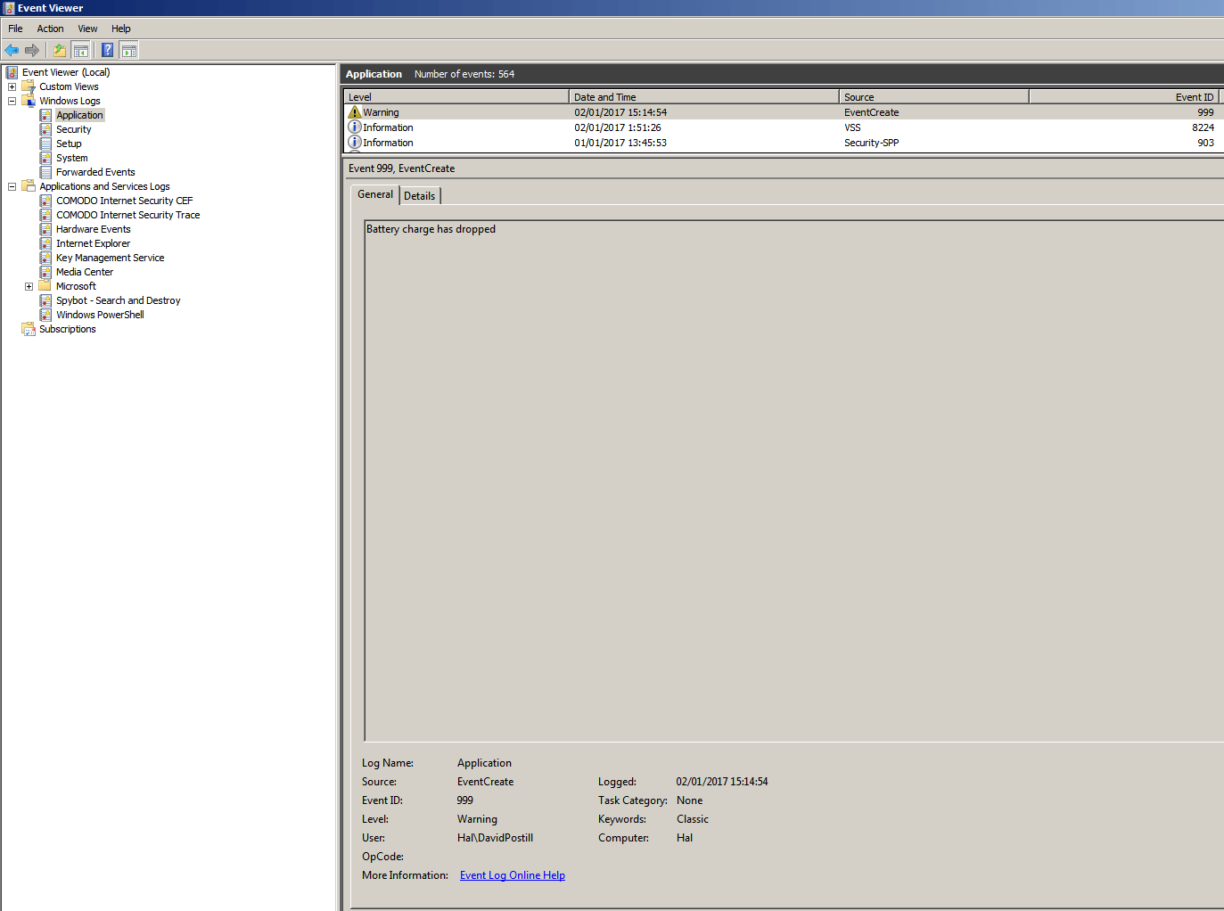Screen dimensions: 1224x911
Task: Expand the Custom Views tree node
Action: pos(12,86)
